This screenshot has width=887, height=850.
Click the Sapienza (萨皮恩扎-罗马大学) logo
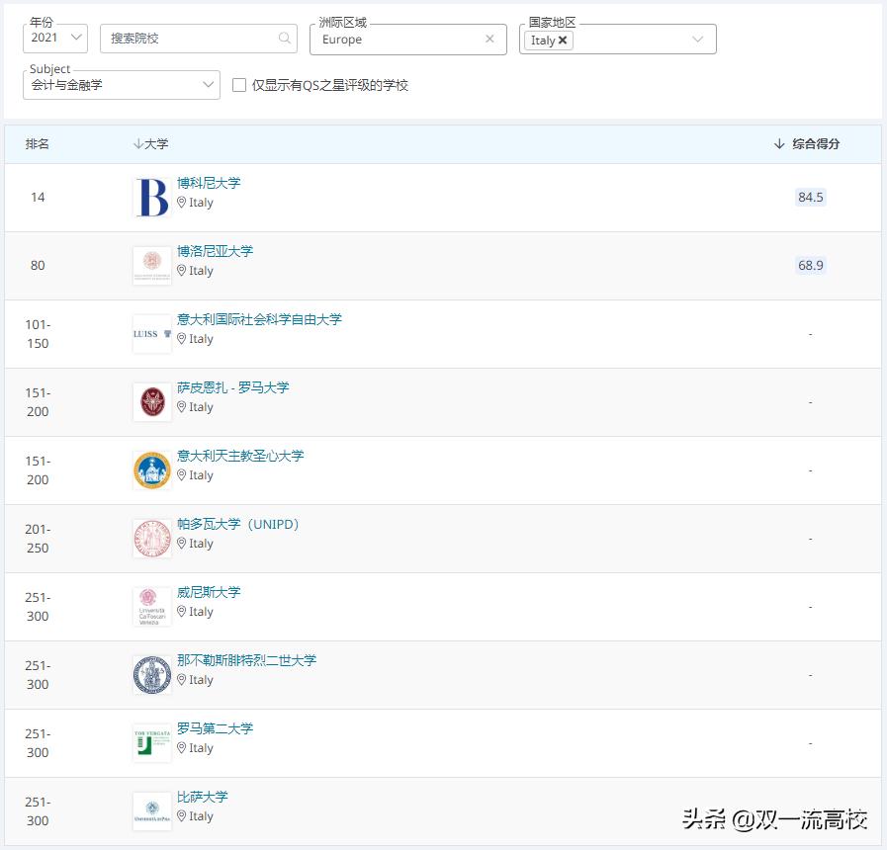(x=151, y=401)
